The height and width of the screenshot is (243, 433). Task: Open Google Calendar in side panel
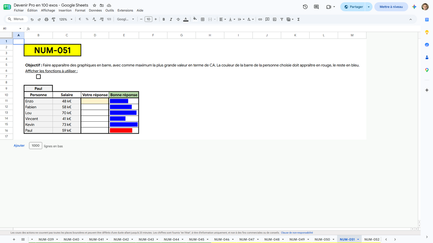point(427,19)
